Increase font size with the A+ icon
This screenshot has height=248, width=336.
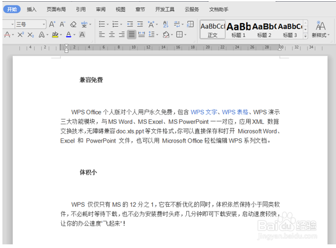point(52,24)
